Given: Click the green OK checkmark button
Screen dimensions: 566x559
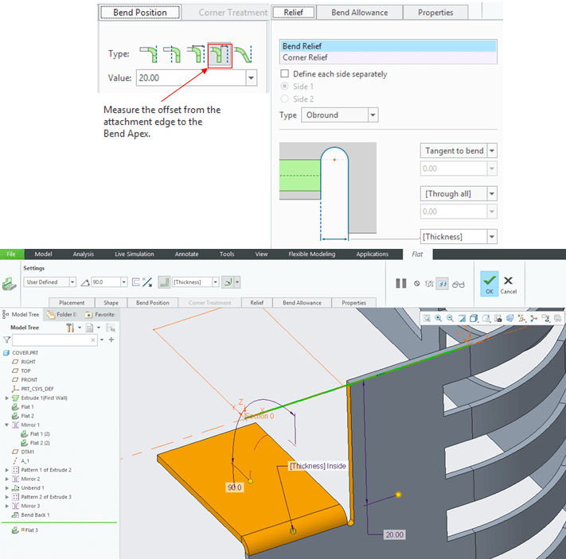Looking at the screenshot, I should tap(489, 281).
